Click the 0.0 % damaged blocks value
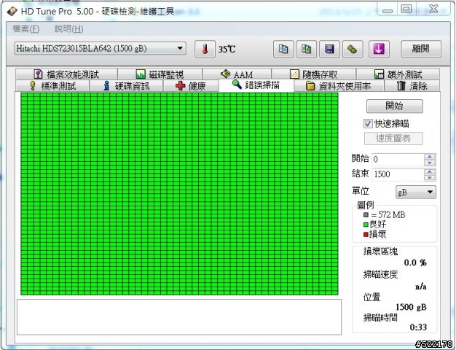456x350 pixels. [x=415, y=262]
